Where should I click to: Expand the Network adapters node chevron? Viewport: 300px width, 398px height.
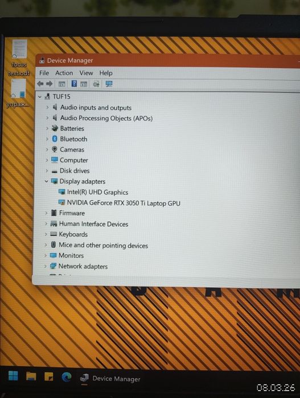pyautogui.click(x=45, y=266)
